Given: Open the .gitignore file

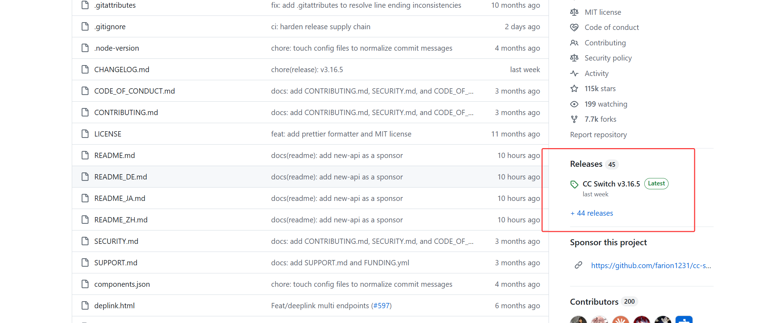Looking at the screenshot, I should click(x=110, y=26).
